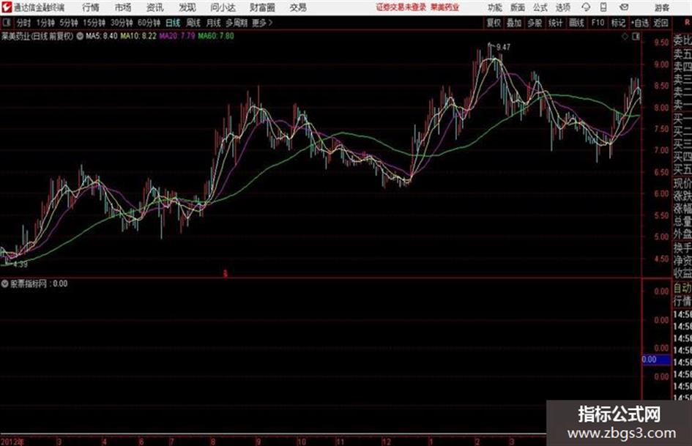Open the mail envelope icon

624,7
